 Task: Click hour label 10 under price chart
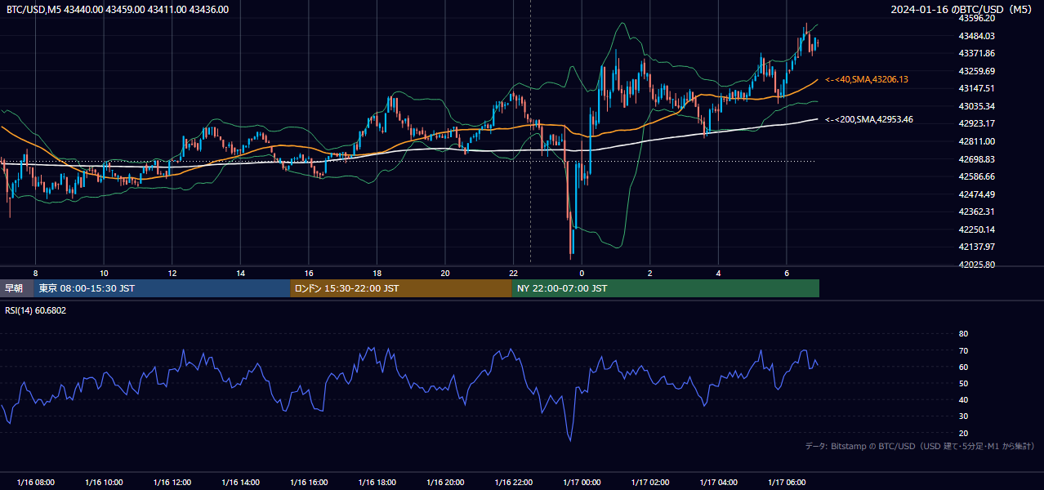tap(104, 273)
